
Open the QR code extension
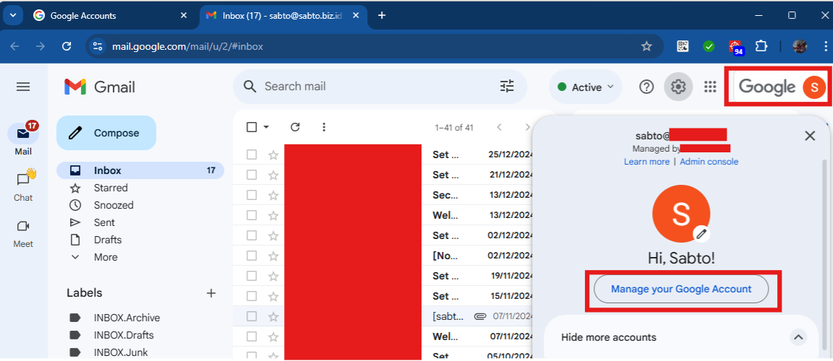683,46
